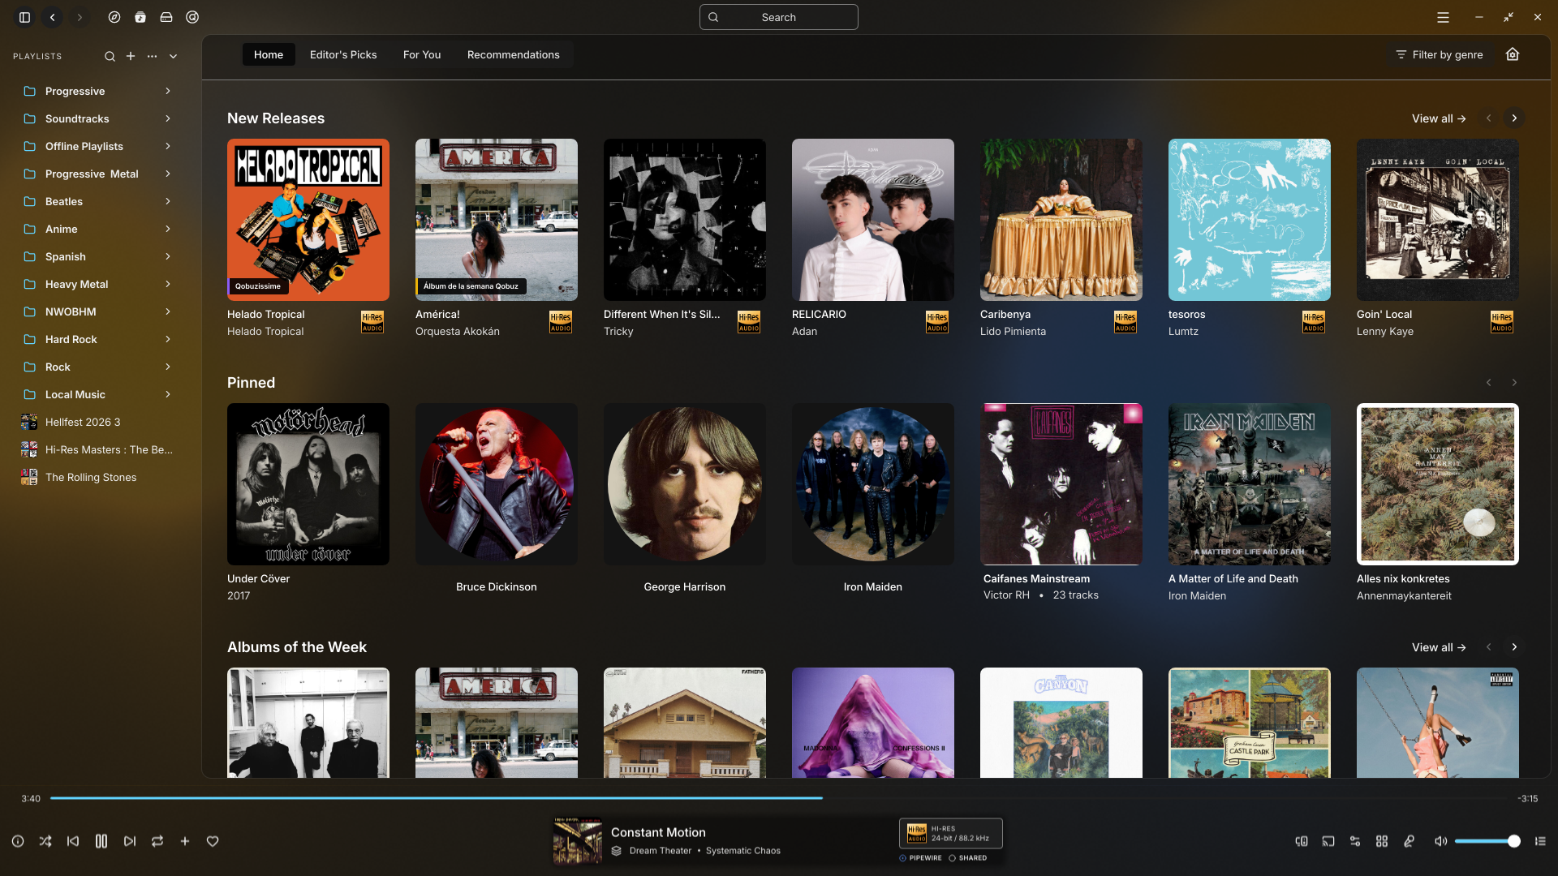
Task: Open the audio settings sliders icon
Action: [x=1355, y=841]
